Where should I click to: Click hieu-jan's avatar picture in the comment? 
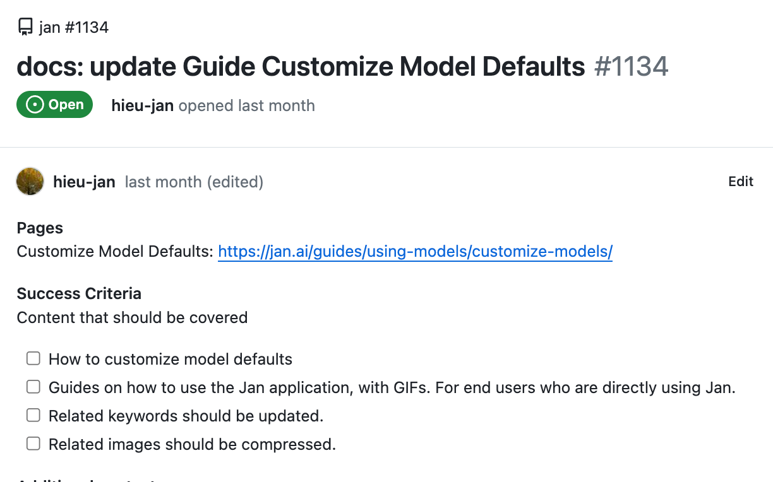[x=30, y=182]
